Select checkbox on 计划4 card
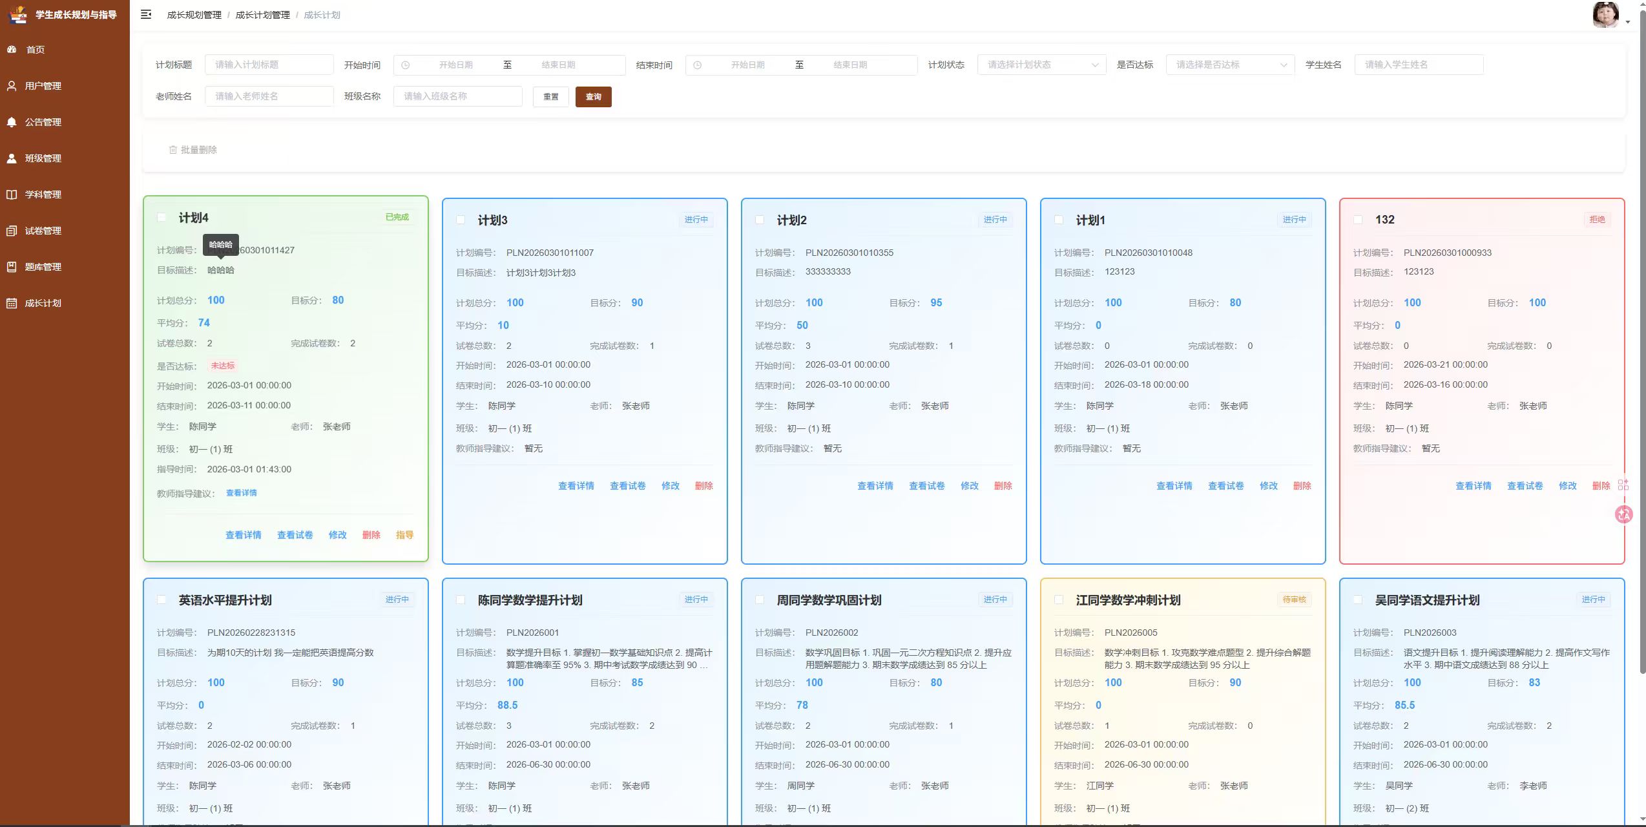The height and width of the screenshot is (827, 1646). point(162,218)
